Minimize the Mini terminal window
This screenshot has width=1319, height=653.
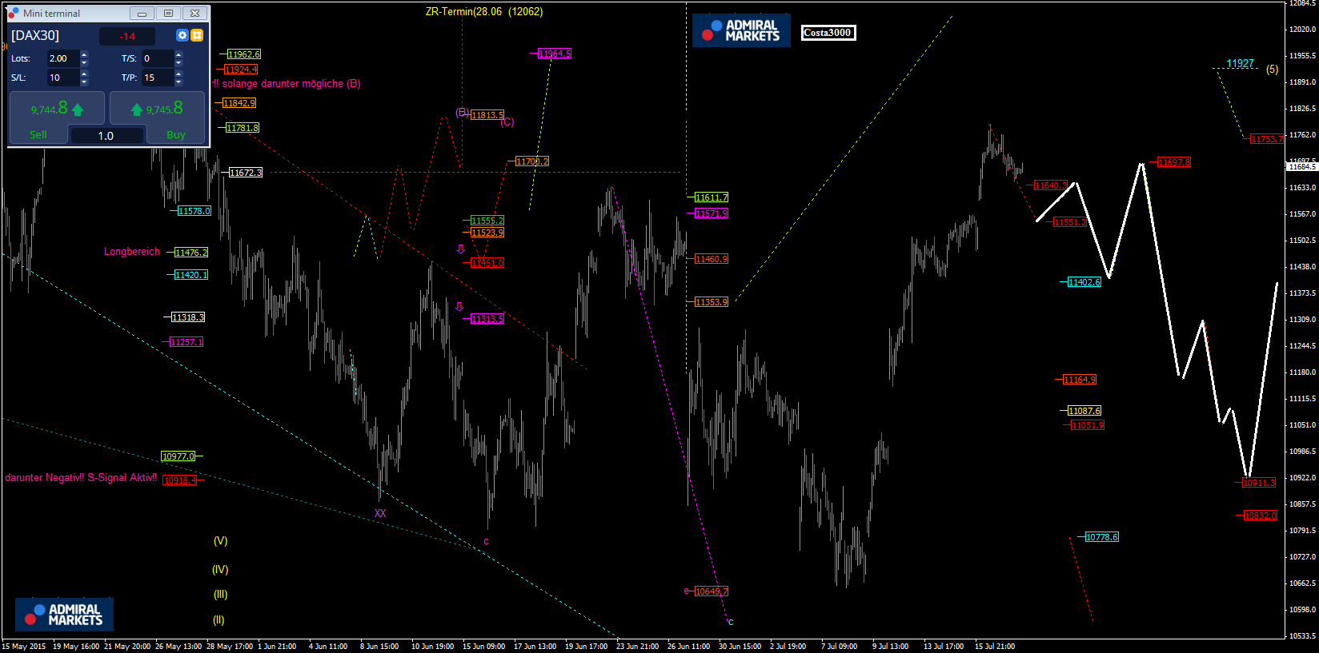pyautogui.click(x=142, y=14)
